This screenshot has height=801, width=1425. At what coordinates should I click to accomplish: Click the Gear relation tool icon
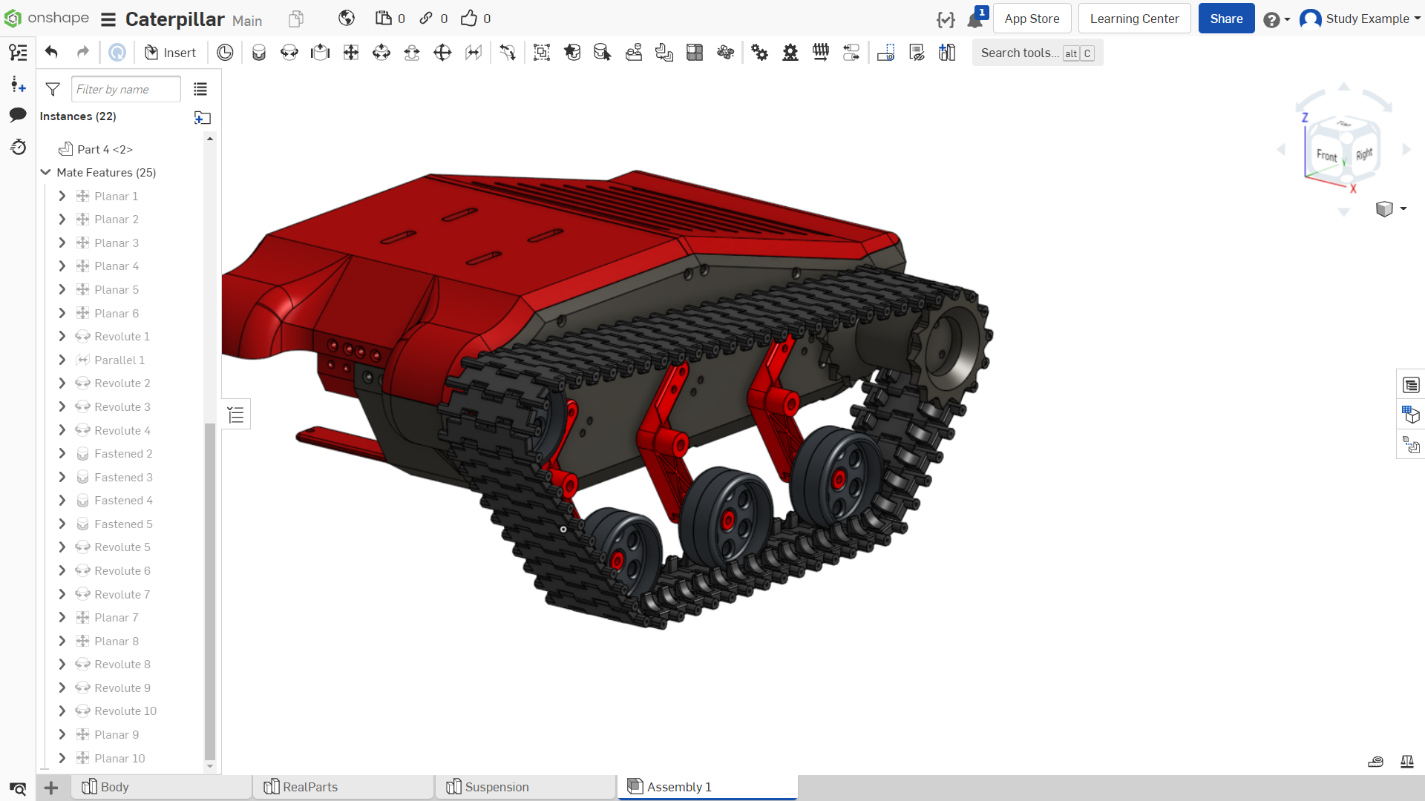(x=760, y=53)
